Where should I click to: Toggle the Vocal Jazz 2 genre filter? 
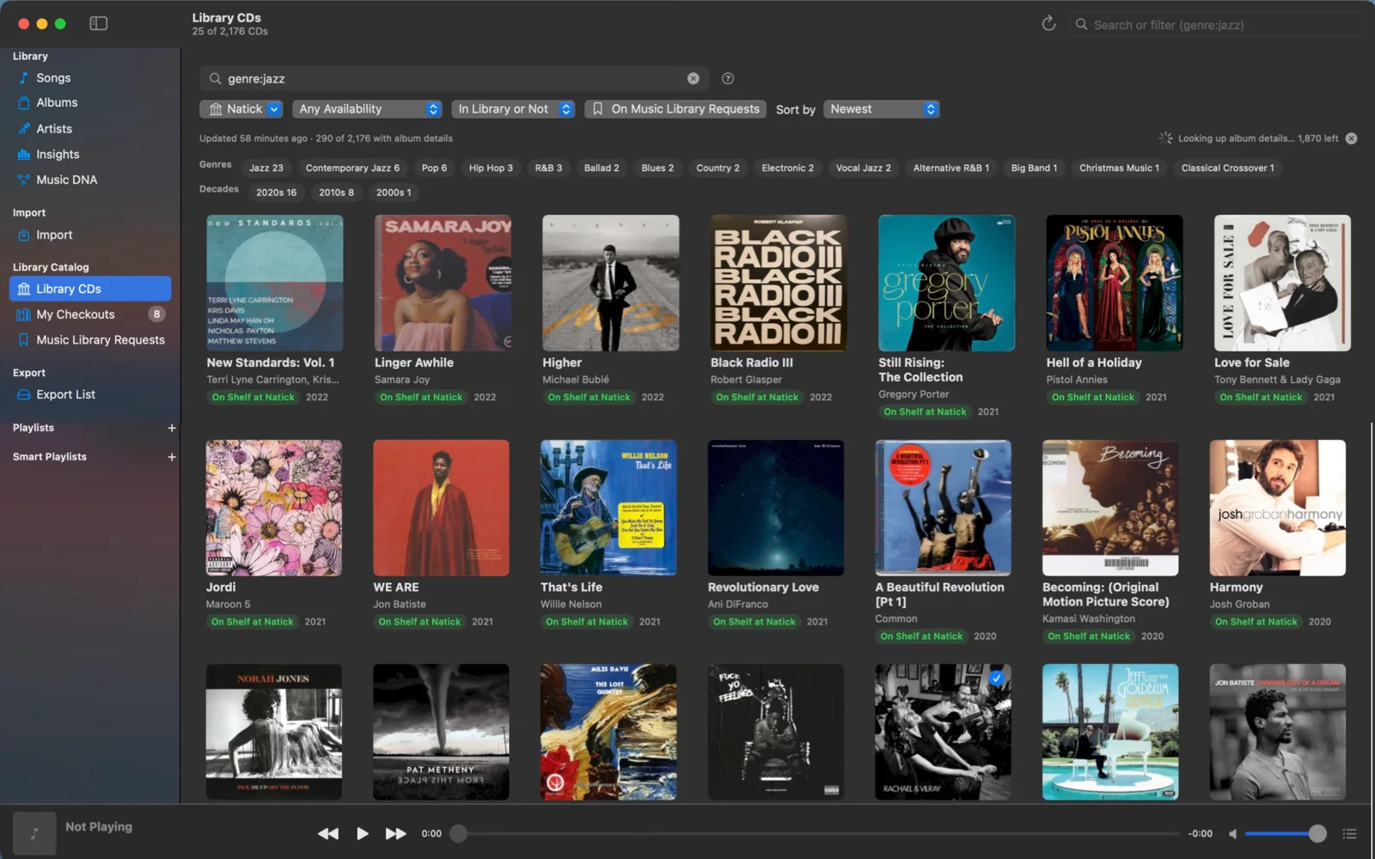[x=863, y=168]
